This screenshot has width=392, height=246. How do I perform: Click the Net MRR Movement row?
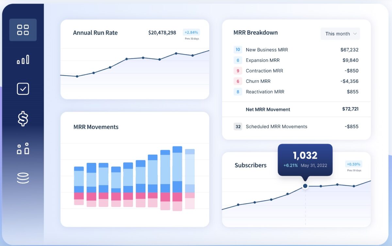pyautogui.click(x=268, y=109)
